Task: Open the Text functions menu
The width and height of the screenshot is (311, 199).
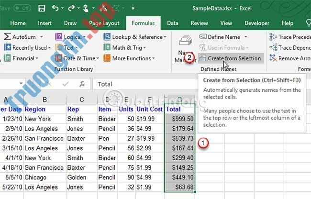Action: pos(66,47)
